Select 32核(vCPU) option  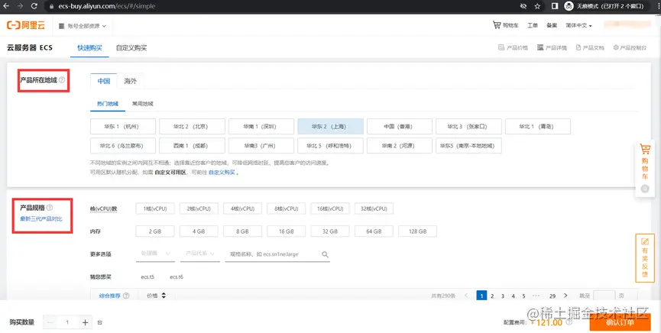pos(374,209)
